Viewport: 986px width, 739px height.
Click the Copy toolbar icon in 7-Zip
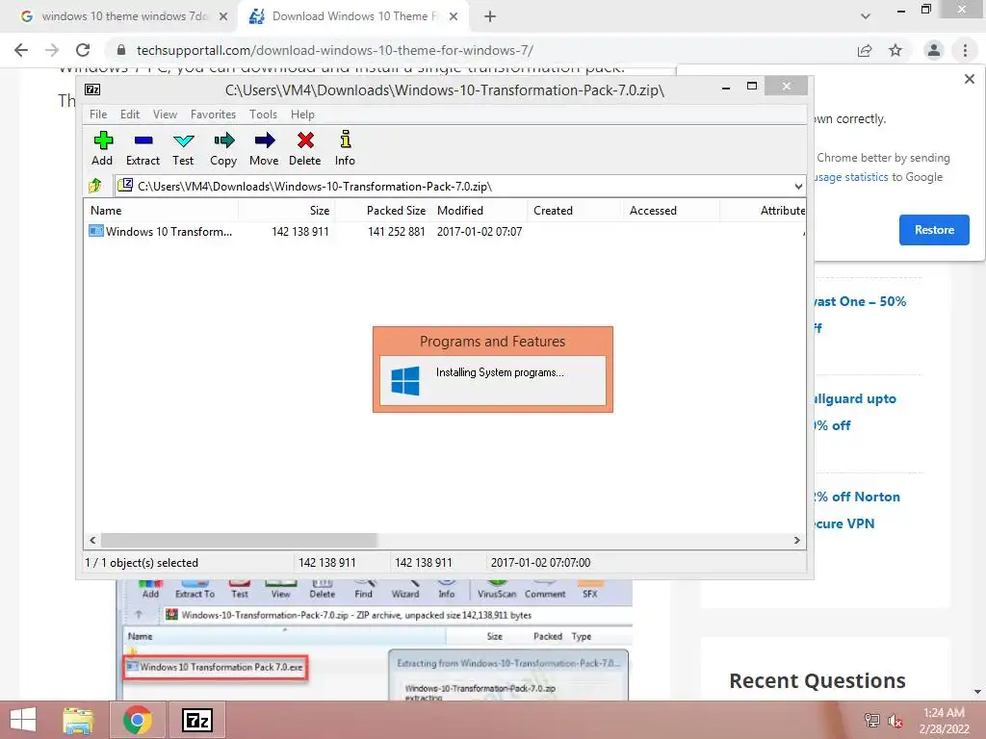click(x=223, y=140)
